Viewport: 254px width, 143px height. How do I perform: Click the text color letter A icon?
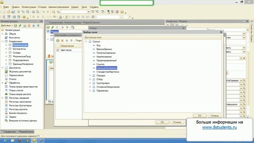[60, 17]
